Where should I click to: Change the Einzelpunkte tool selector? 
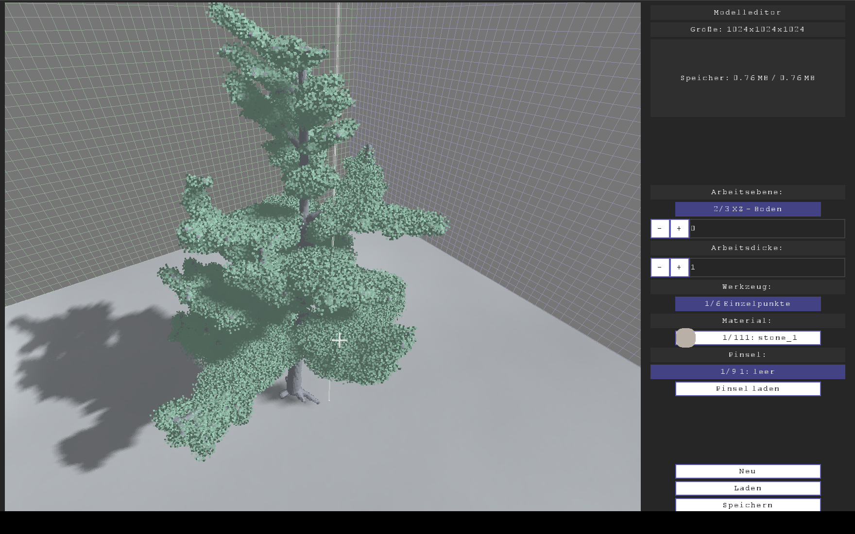coord(748,304)
